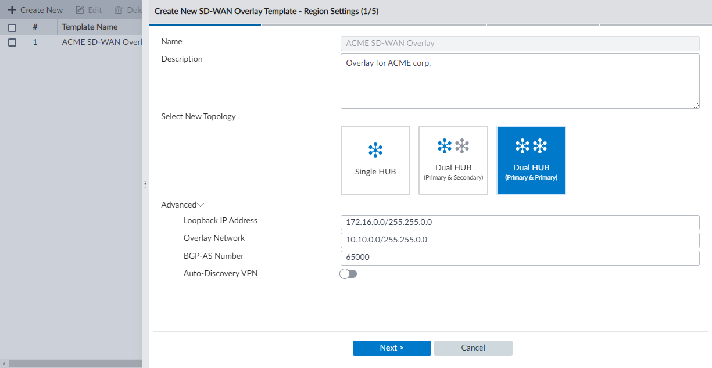Check the select-all header checkbox
This screenshot has height=368, width=712.
point(12,27)
